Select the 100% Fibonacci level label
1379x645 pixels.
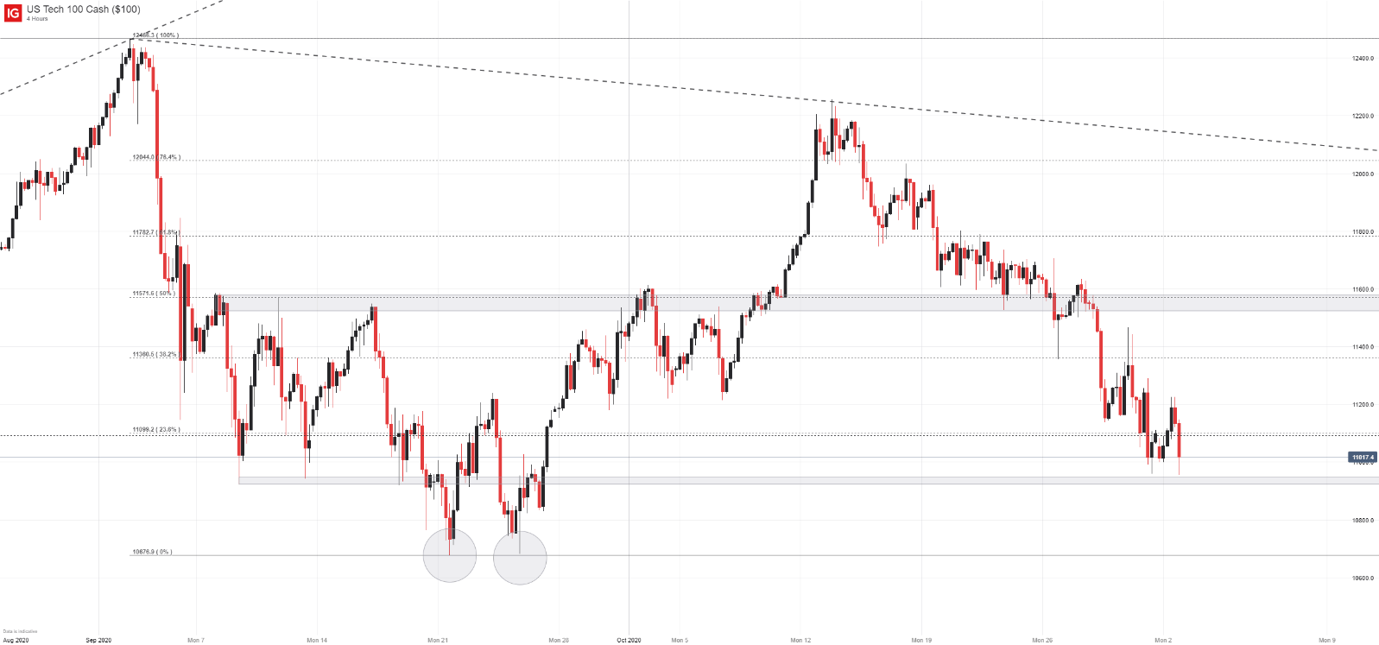pyautogui.click(x=155, y=35)
